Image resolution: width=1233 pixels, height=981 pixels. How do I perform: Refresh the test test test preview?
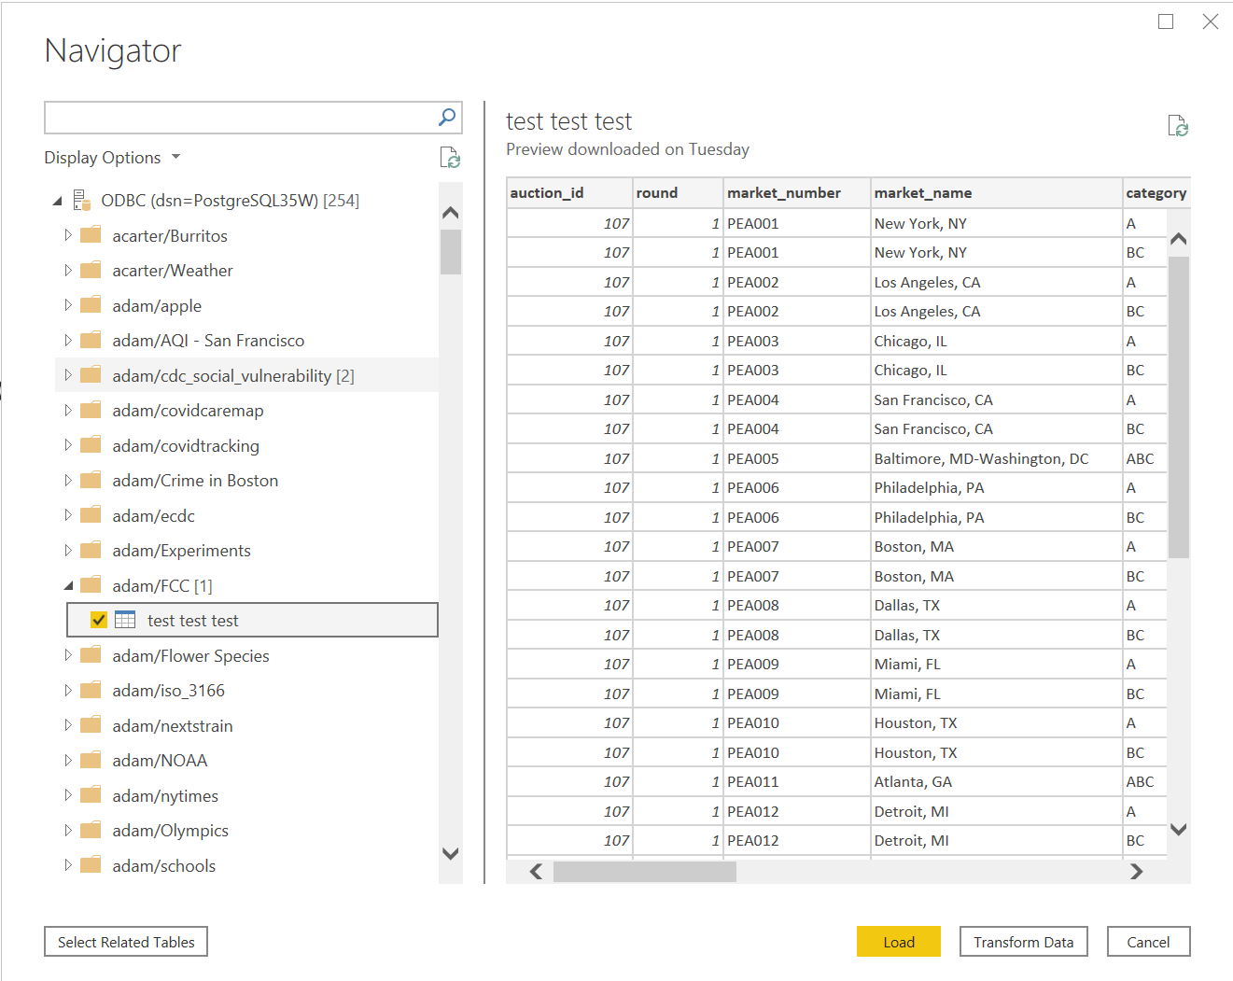click(1178, 126)
